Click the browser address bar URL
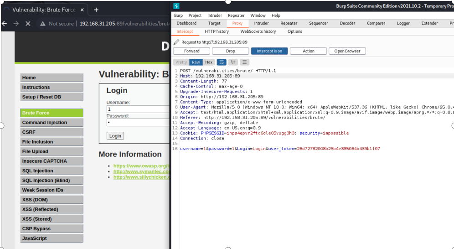The image size is (454, 249). pos(124,24)
